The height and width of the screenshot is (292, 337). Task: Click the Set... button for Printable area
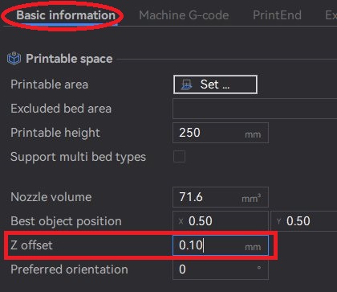tap(215, 84)
